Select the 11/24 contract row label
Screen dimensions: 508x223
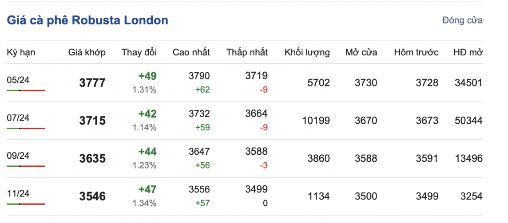pos(18,194)
